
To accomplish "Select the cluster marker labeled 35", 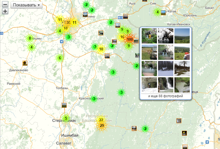I will [x=68, y=22].
